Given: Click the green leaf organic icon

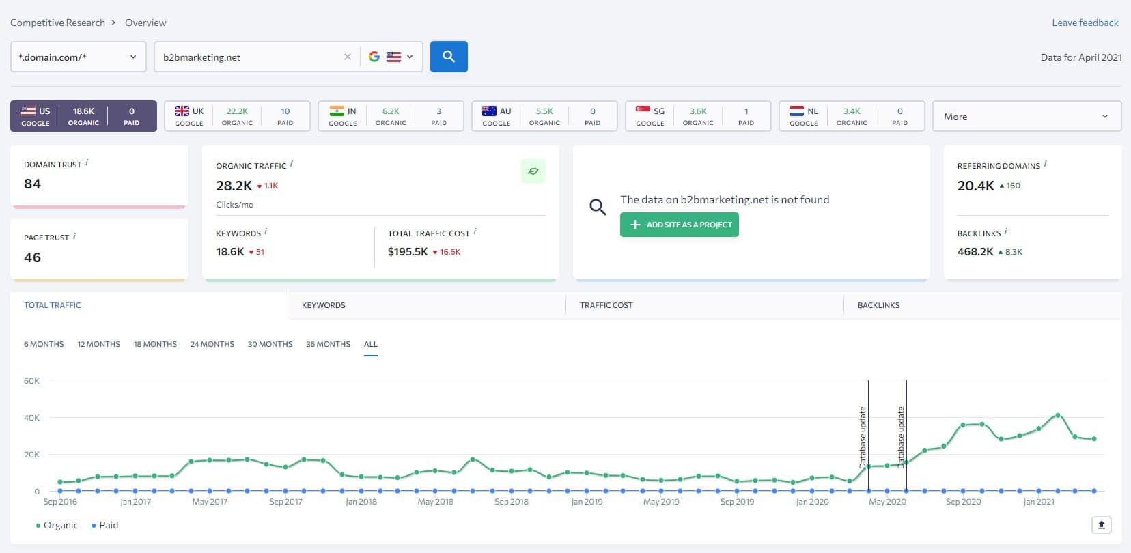Looking at the screenshot, I should click(533, 171).
